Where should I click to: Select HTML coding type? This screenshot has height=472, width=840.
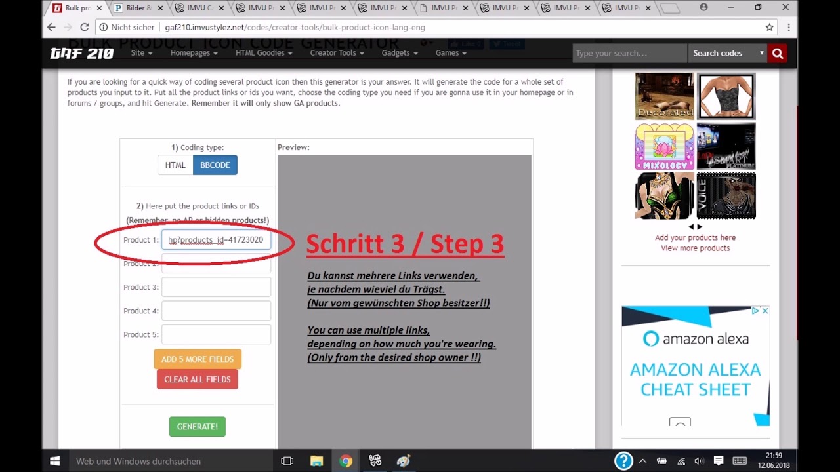[175, 165]
